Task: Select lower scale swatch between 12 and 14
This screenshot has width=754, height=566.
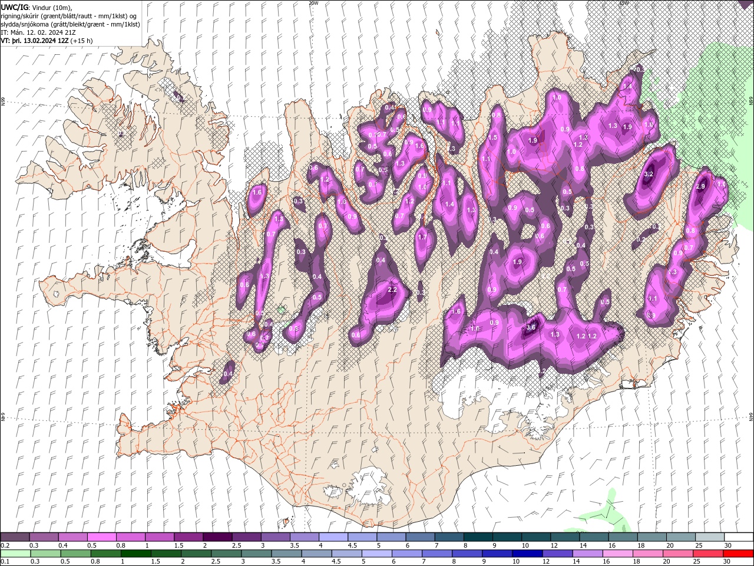Action: [557, 554]
